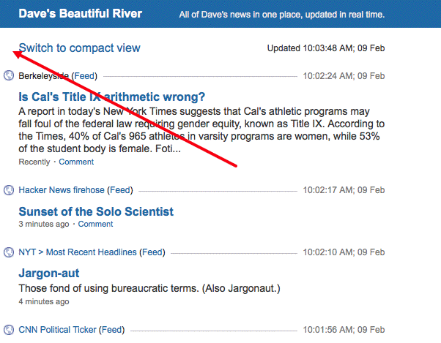Click globe icon beside Berkeleyside
Screen dimensions: 441x343
click(x=9, y=75)
